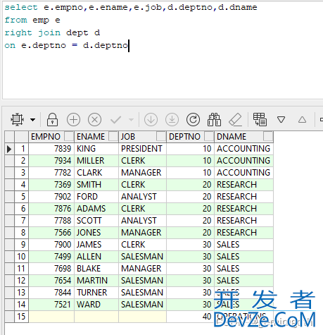This screenshot has height=335, width=323.
Task: Click the single record view icon
Action: pyautogui.click(x=260, y=119)
